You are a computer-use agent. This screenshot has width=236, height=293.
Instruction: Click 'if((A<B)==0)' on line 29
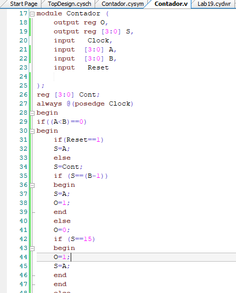62,122
